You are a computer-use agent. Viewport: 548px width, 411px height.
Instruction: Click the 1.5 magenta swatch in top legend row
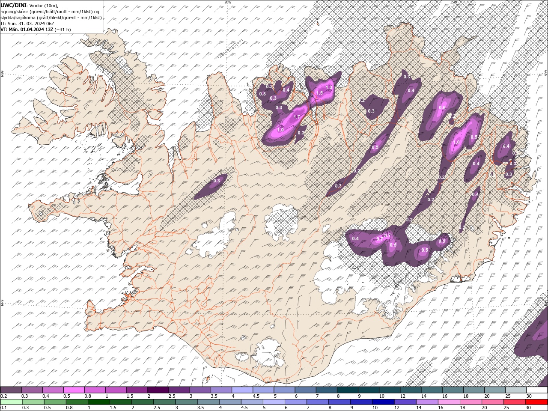tap(137, 390)
